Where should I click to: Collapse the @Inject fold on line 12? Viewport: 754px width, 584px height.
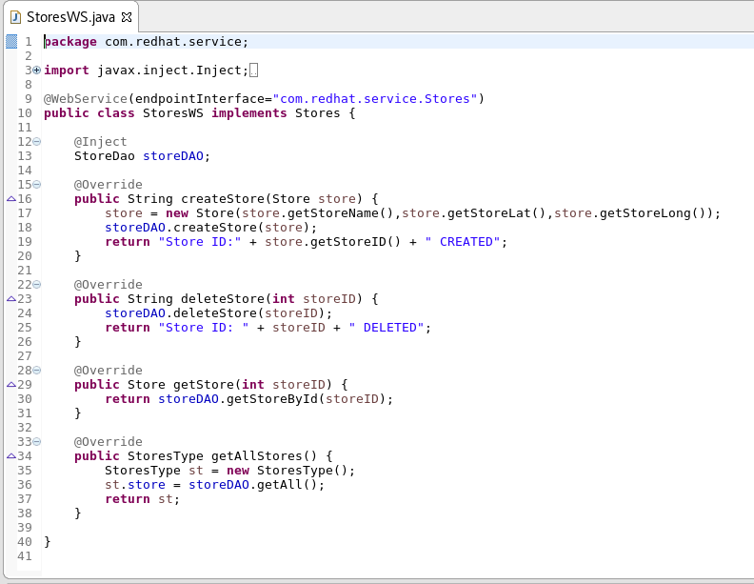coord(37,142)
